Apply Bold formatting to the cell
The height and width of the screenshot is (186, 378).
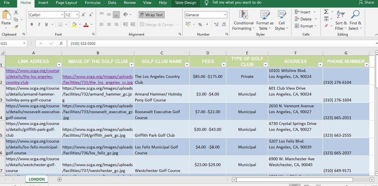[32, 24]
